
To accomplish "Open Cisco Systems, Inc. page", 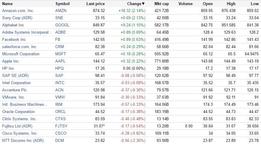I will 19,133.
